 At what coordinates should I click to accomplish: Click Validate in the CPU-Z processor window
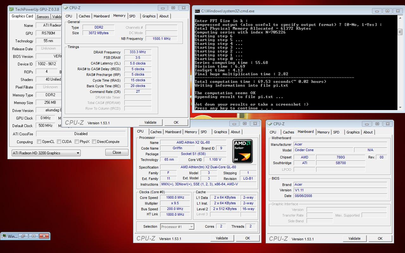coord(222,238)
